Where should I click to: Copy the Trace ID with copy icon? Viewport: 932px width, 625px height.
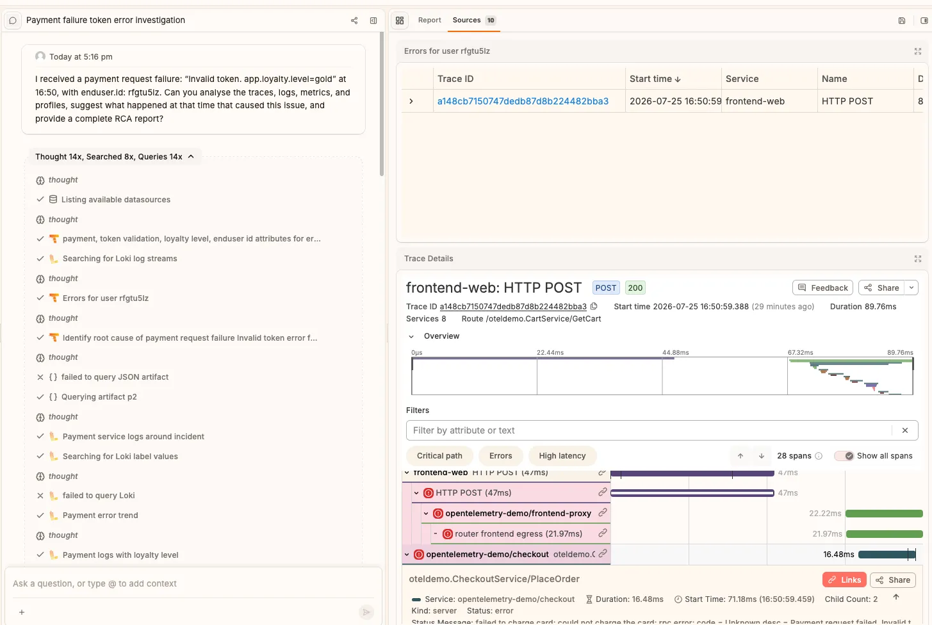coord(594,307)
